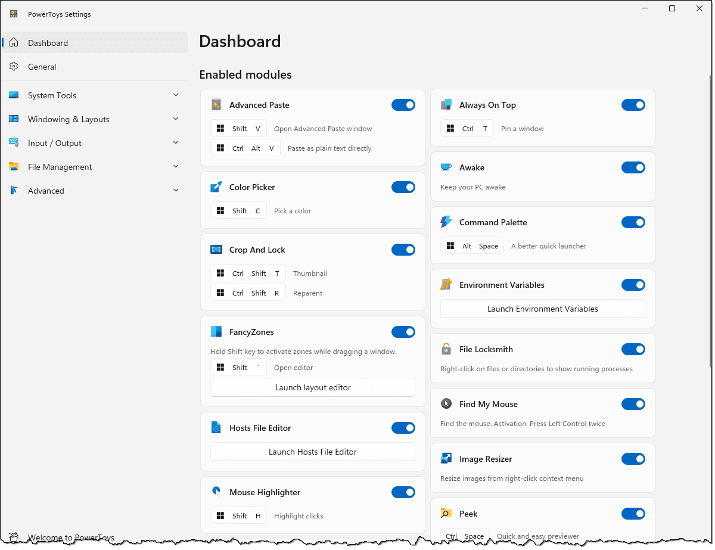
Task: Disable the Advanced Paste toggle
Action: point(403,105)
